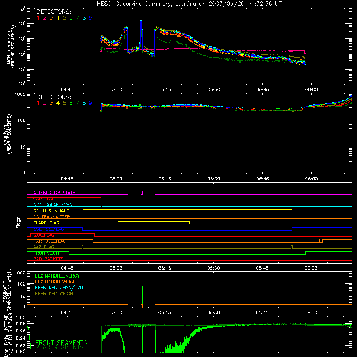Screen dimensions: 357x357
Task: Click the FRONTS_OFF flag label
Action: pos(47,253)
